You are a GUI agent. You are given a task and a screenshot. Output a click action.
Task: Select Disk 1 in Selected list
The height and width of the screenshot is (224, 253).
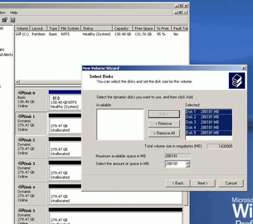pos(209,111)
